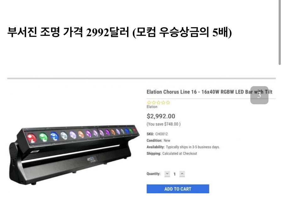This screenshot has width=283, height=209.
Task: Click the fifth rating star
Action: 168,103
